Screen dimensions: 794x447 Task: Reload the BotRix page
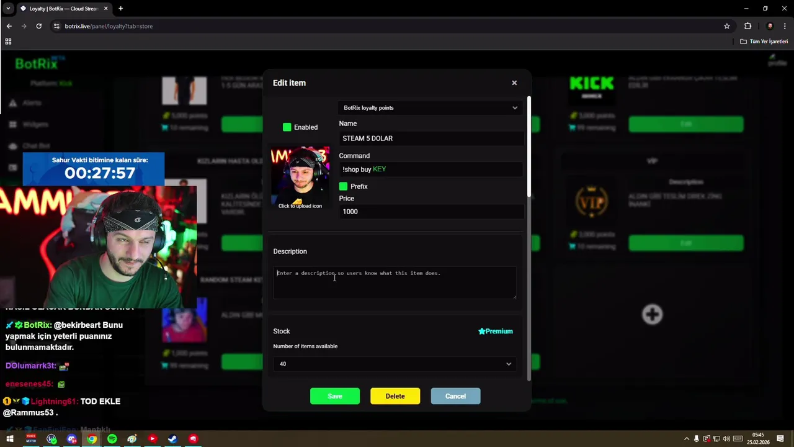click(x=38, y=26)
